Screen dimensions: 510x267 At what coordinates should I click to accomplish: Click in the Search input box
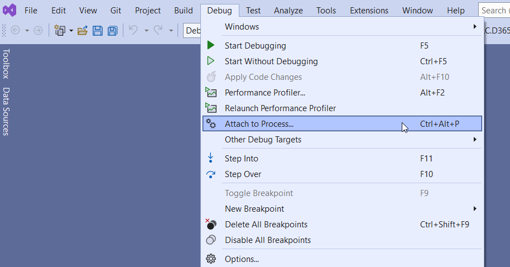click(494, 11)
